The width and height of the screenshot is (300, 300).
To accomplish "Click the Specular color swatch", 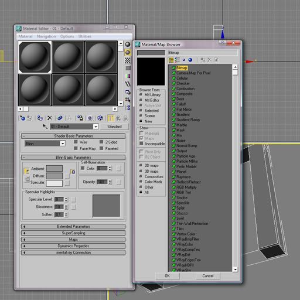I will pos(54,183).
